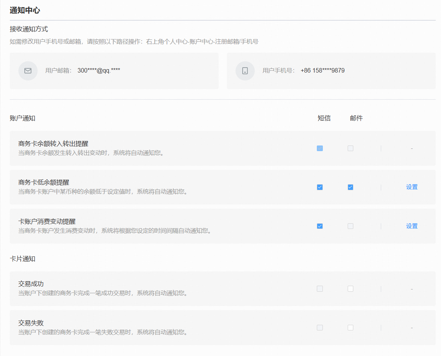The height and width of the screenshot is (356, 441).
Task: Uncheck 邮件 for 商务卡低余额提醒
Action: coord(350,187)
